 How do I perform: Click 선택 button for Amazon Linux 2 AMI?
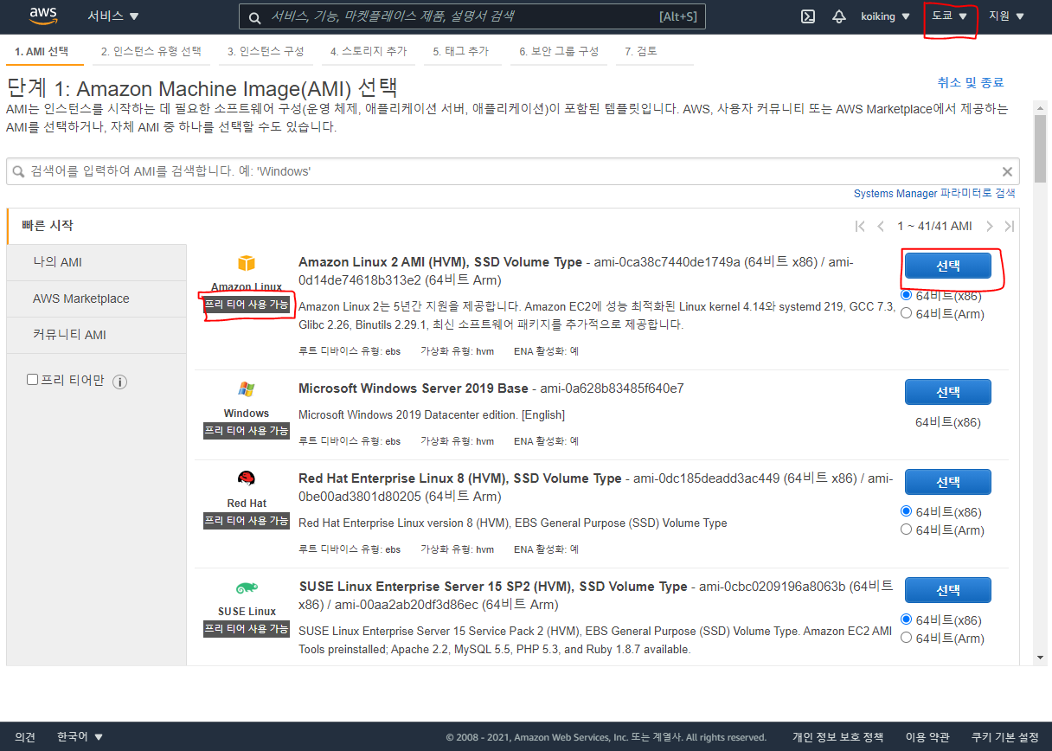(x=948, y=266)
